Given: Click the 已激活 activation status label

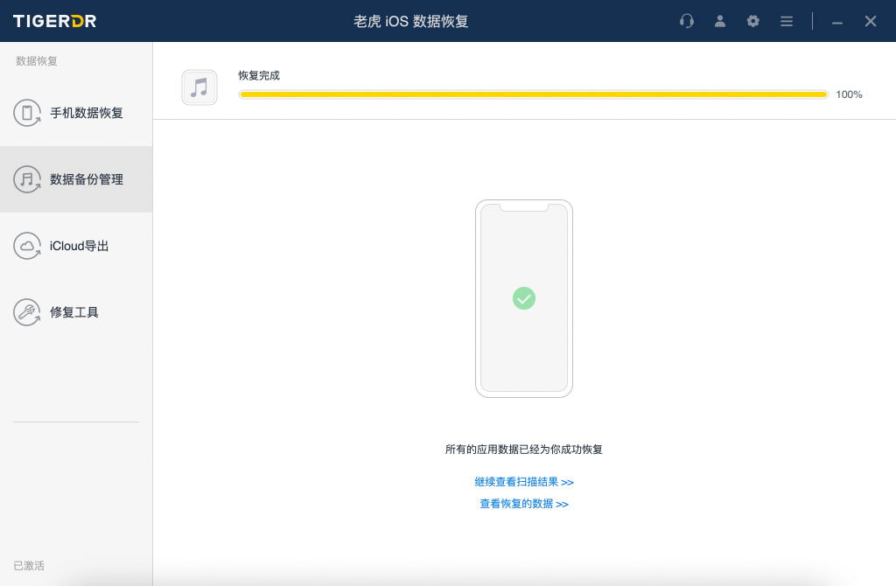Looking at the screenshot, I should (29, 566).
